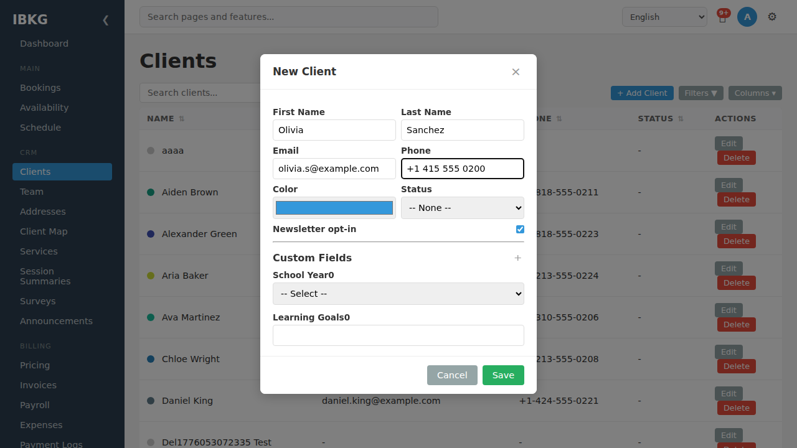Cancel the New Client dialog
This screenshot has height=448, width=797.
click(x=452, y=375)
